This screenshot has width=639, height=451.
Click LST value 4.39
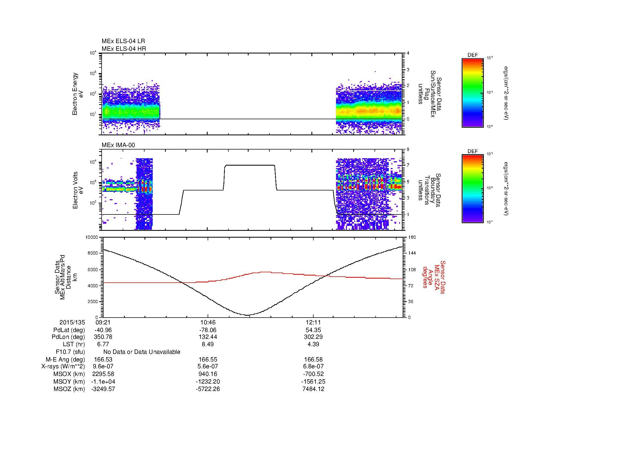pyautogui.click(x=313, y=344)
